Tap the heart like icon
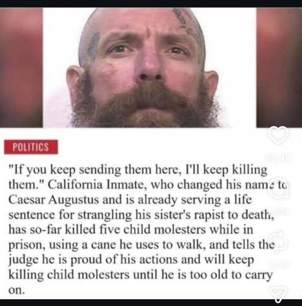This screenshot has width=302, height=306. click(x=278, y=135)
